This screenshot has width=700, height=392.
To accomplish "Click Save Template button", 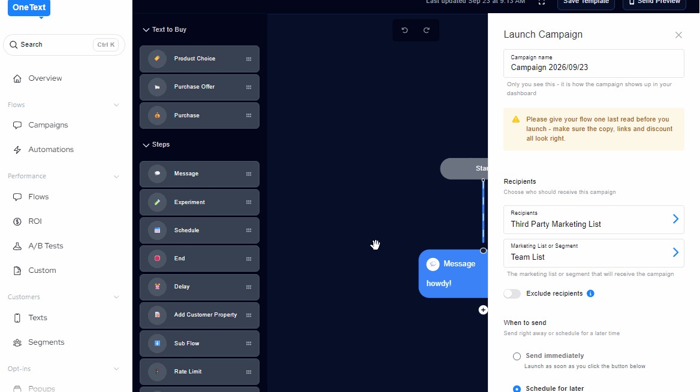I will click(586, 4).
